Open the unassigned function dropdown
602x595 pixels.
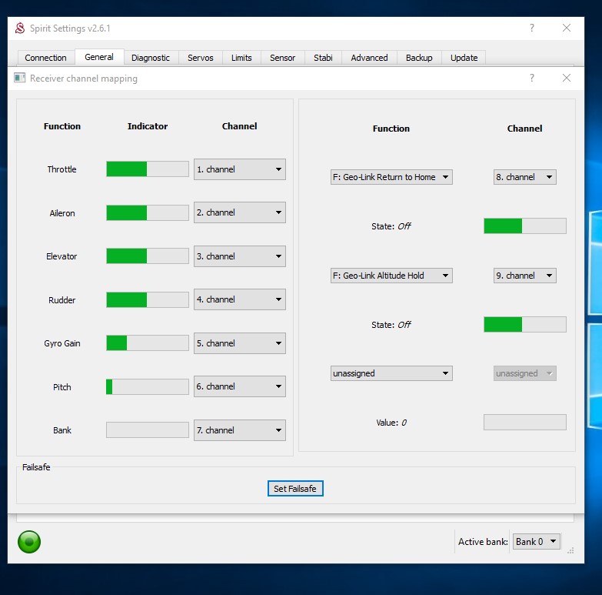coord(391,373)
